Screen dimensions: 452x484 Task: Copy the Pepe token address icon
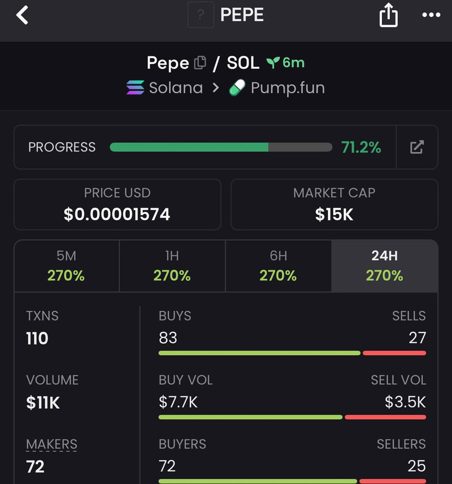(x=200, y=63)
